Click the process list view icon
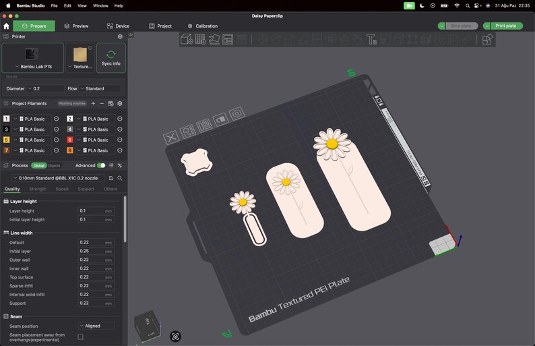 click(111, 165)
